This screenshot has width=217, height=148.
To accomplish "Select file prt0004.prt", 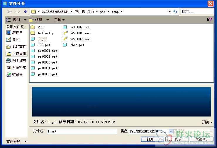I will click(48, 68).
